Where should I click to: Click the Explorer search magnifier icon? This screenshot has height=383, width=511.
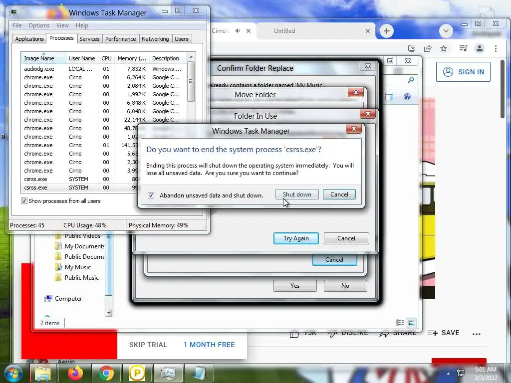pos(411,80)
